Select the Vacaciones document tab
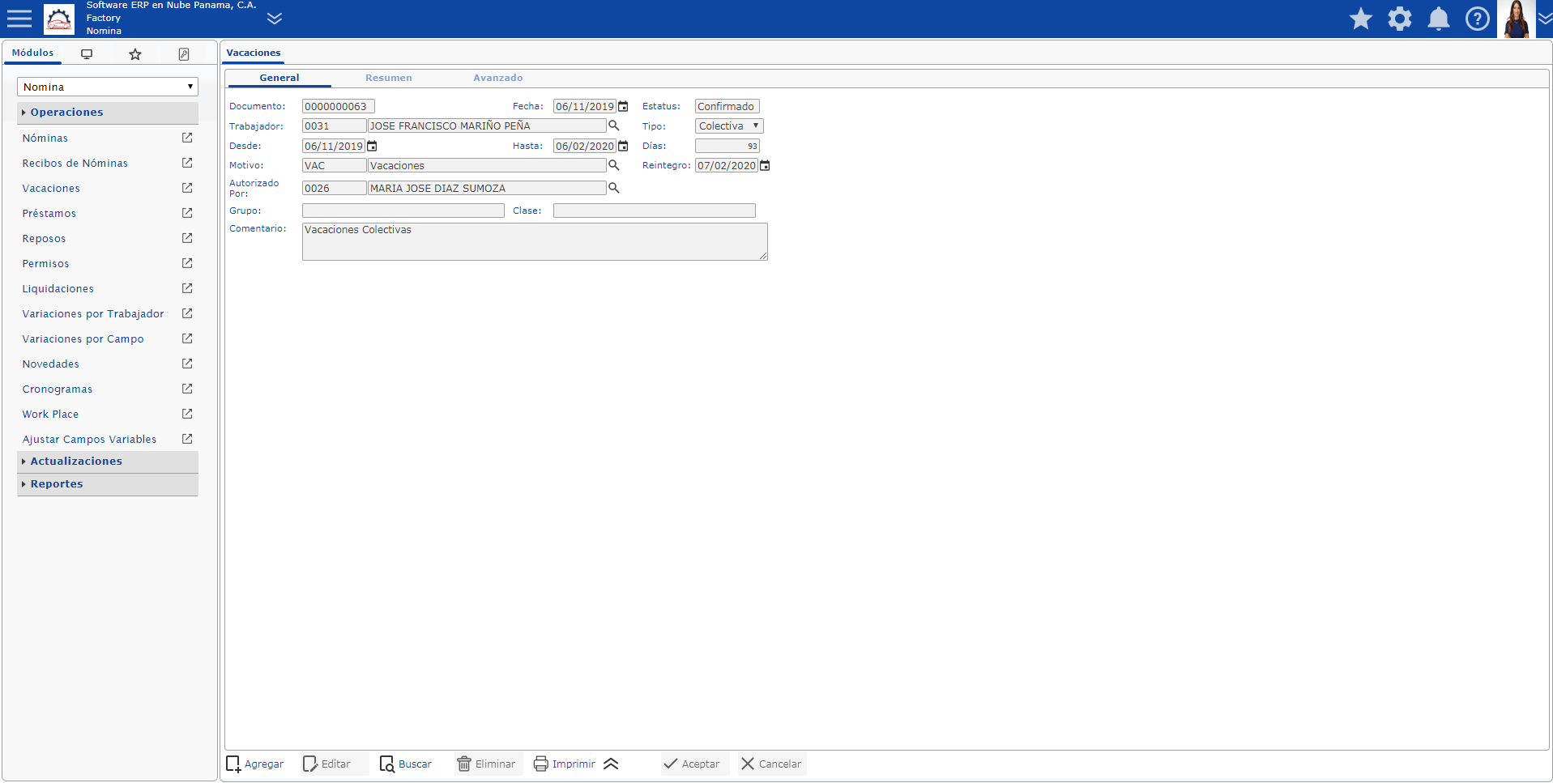Viewport: 1553px width, 783px height. coord(254,53)
